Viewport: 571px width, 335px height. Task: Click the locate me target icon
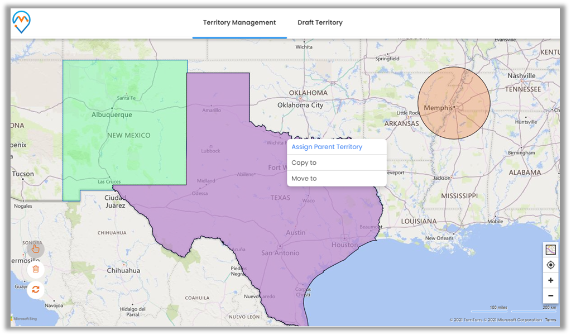550,265
